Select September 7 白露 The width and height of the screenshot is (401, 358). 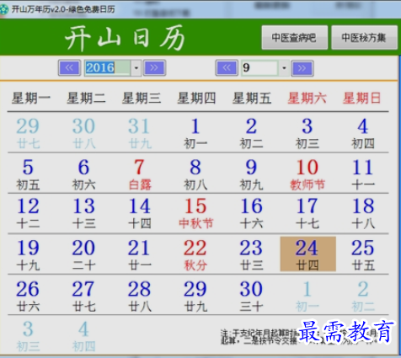coord(140,174)
